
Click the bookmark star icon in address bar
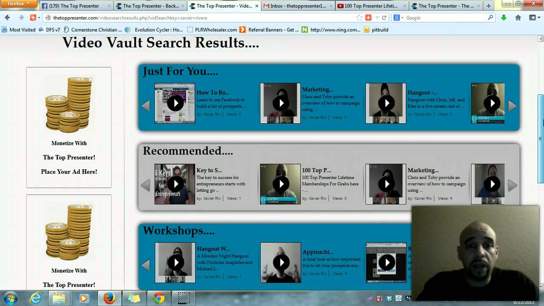(359, 18)
